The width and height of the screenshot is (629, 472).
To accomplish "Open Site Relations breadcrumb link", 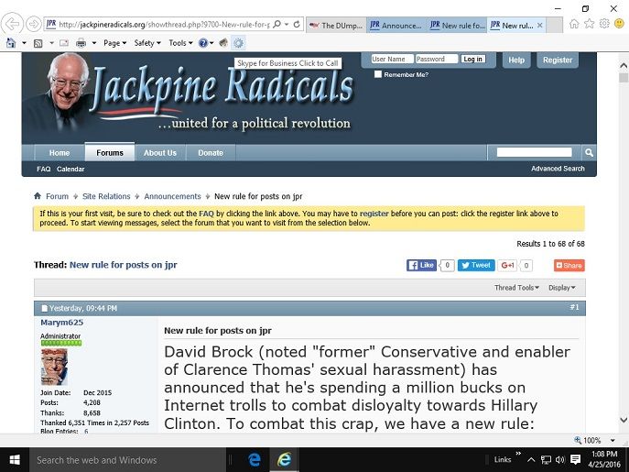I will click(x=106, y=196).
